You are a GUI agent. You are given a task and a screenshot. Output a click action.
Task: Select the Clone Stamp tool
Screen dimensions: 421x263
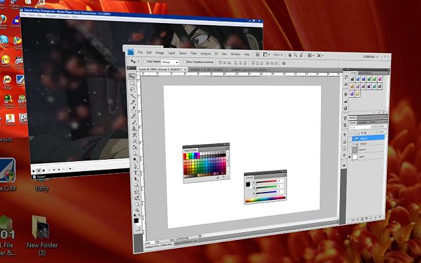tap(134, 129)
